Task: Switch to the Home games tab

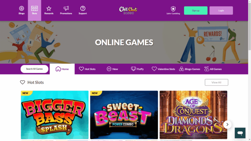Action: click(62, 69)
